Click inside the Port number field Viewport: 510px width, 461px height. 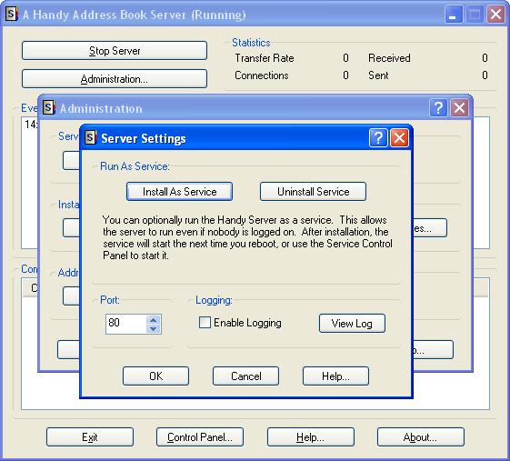pos(126,324)
